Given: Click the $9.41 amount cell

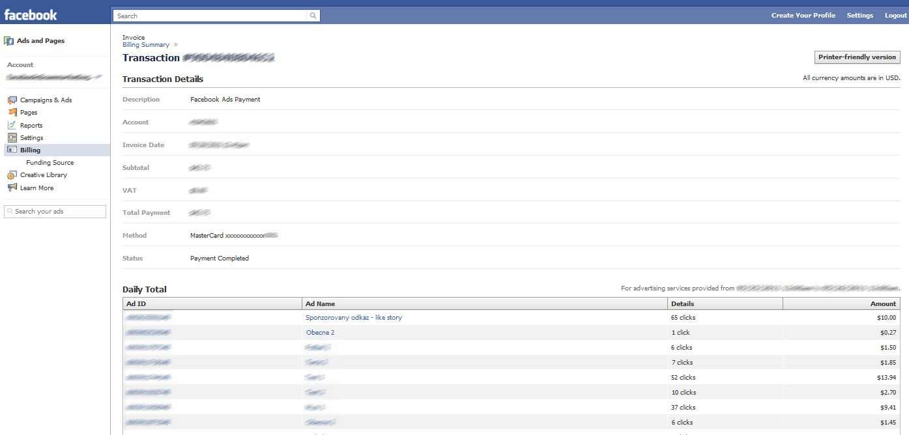Looking at the screenshot, I should pyautogui.click(x=888, y=408).
